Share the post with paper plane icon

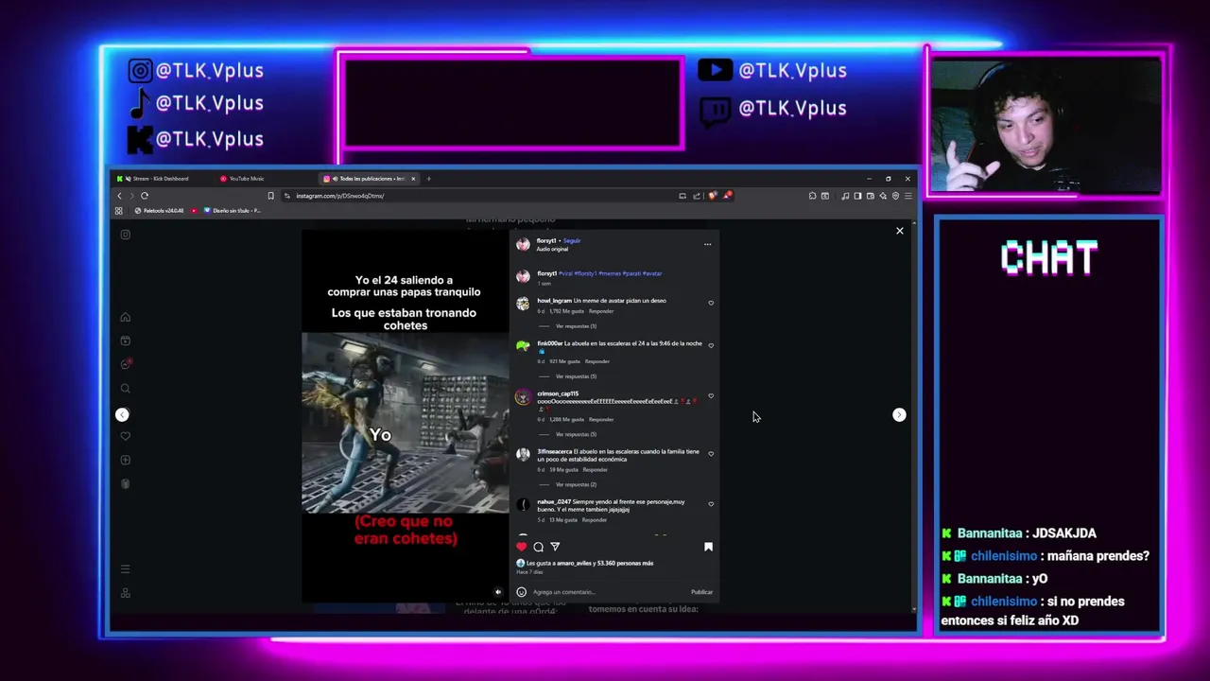[x=555, y=547]
